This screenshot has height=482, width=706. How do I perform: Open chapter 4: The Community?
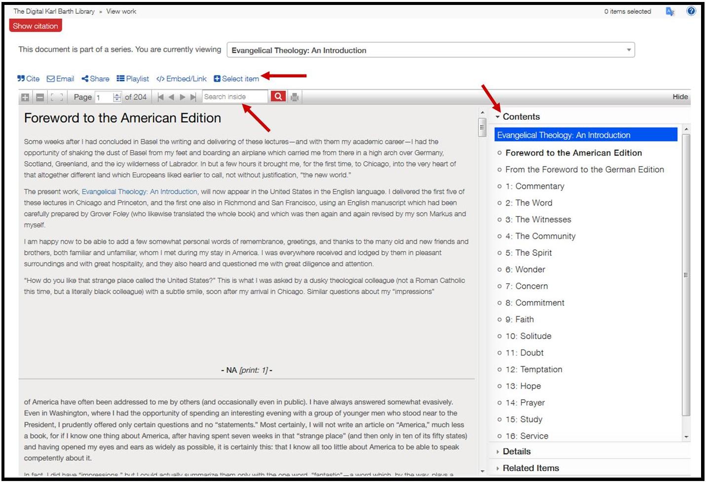(540, 237)
